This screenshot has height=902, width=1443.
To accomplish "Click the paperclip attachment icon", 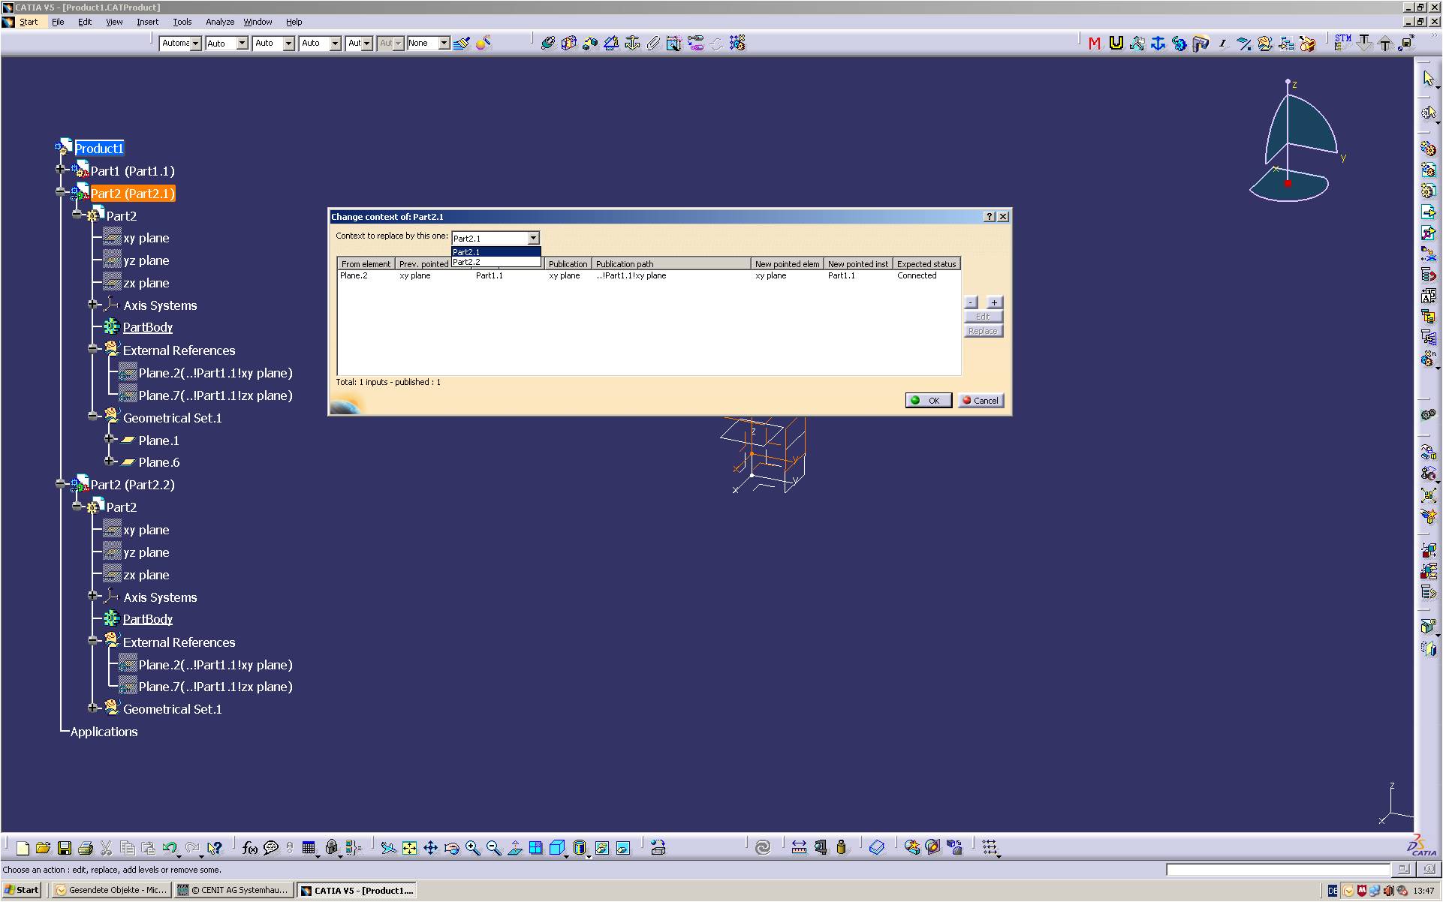I will (653, 43).
